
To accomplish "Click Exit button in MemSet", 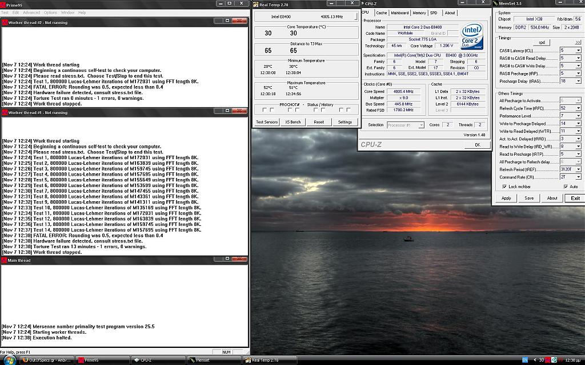I will pos(575,198).
